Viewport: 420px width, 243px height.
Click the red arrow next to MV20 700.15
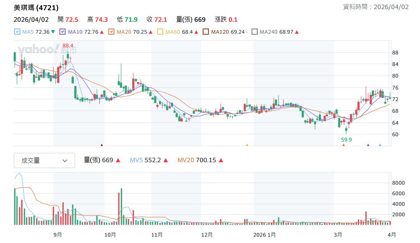click(221, 160)
